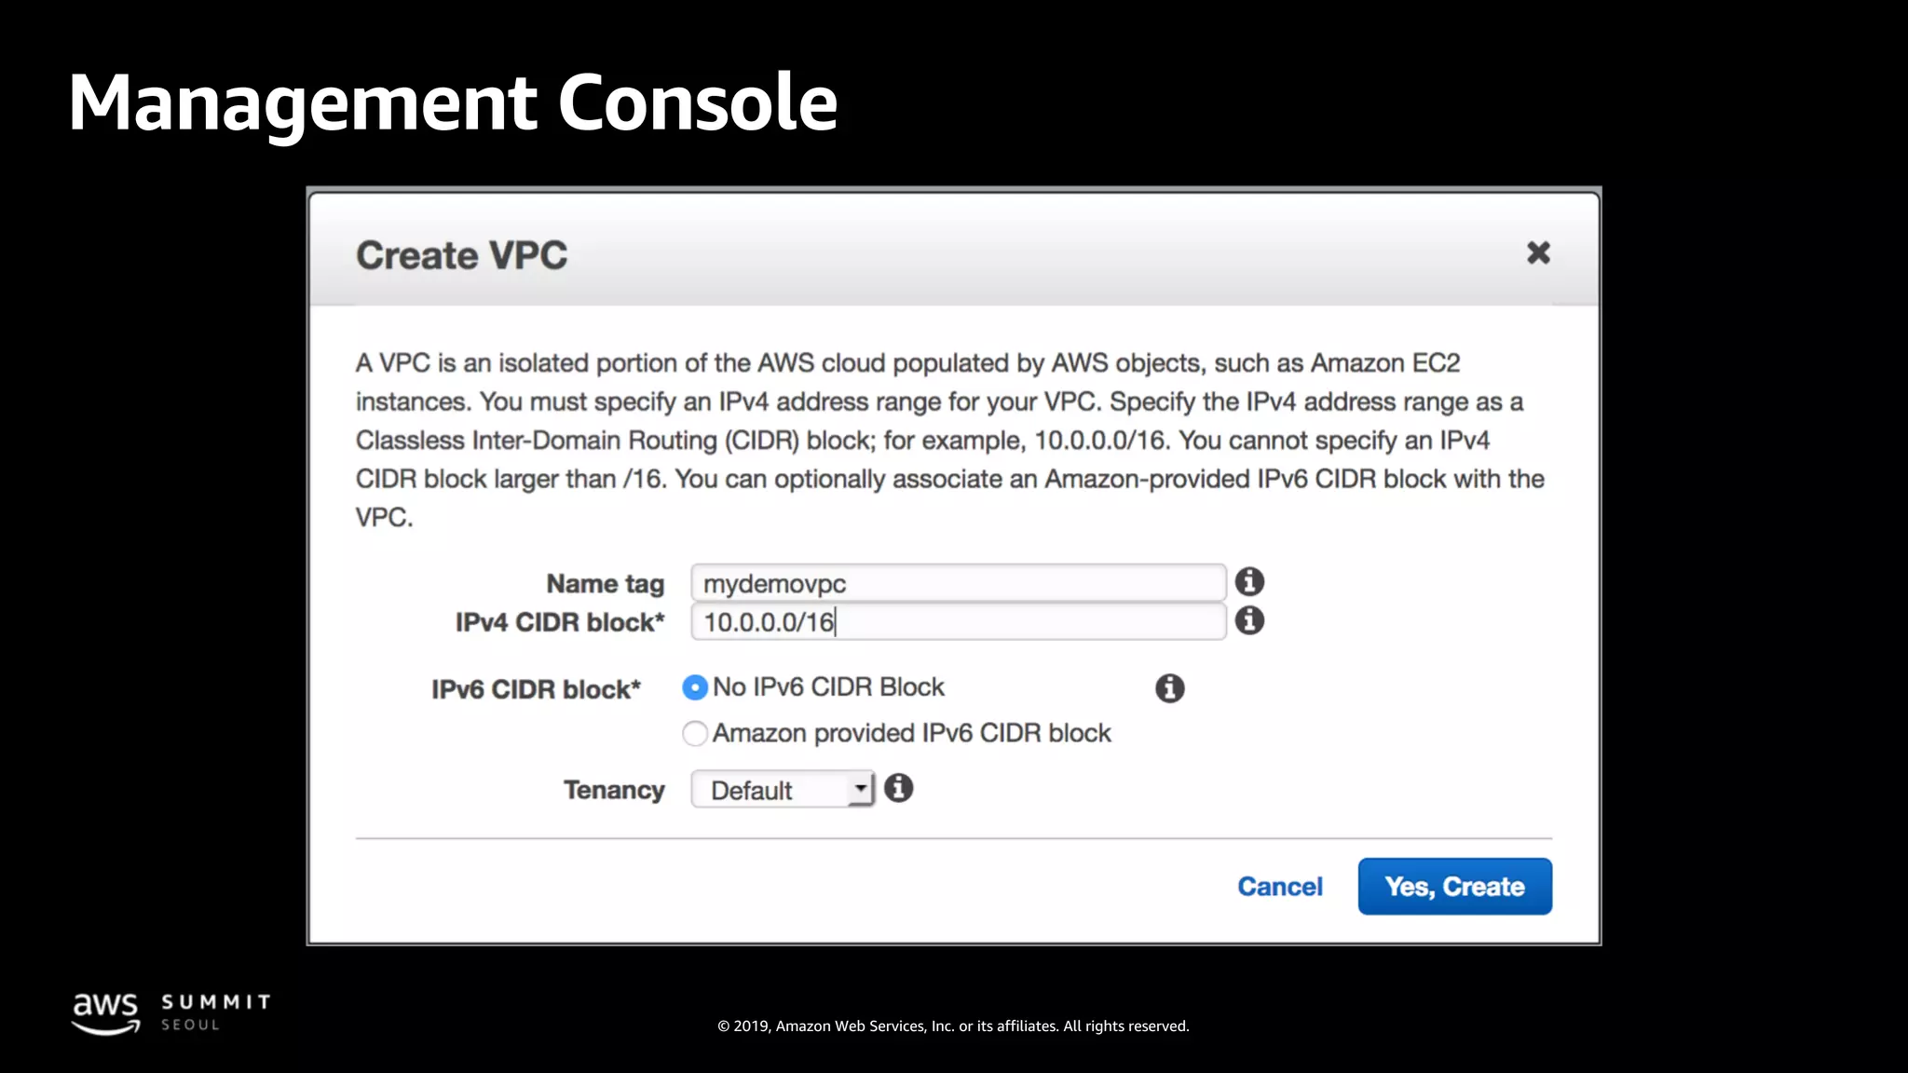Click the Name tag label
The image size is (1908, 1073).
[x=606, y=584]
